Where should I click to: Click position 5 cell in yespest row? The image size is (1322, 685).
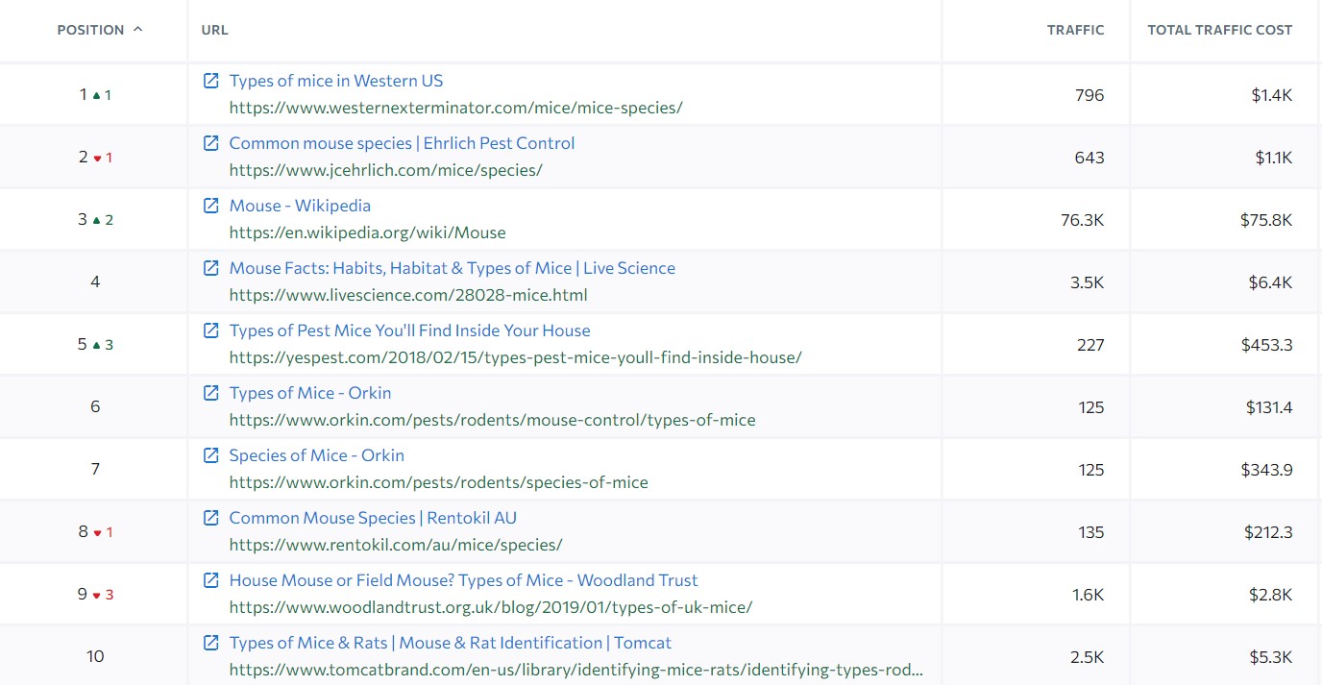(95, 345)
